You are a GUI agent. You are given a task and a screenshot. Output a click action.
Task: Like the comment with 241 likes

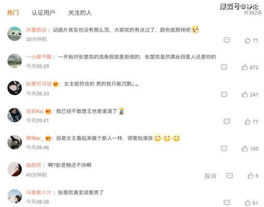tap(244, 94)
